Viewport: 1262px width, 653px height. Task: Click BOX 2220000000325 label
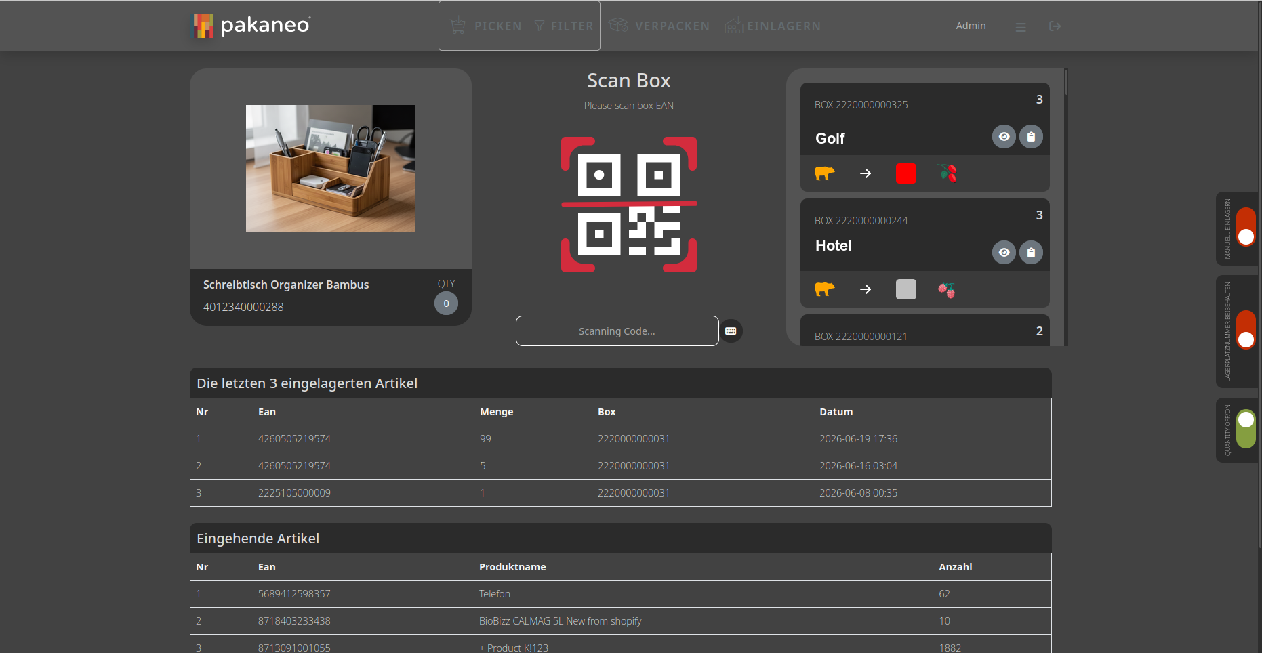point(861,105)
